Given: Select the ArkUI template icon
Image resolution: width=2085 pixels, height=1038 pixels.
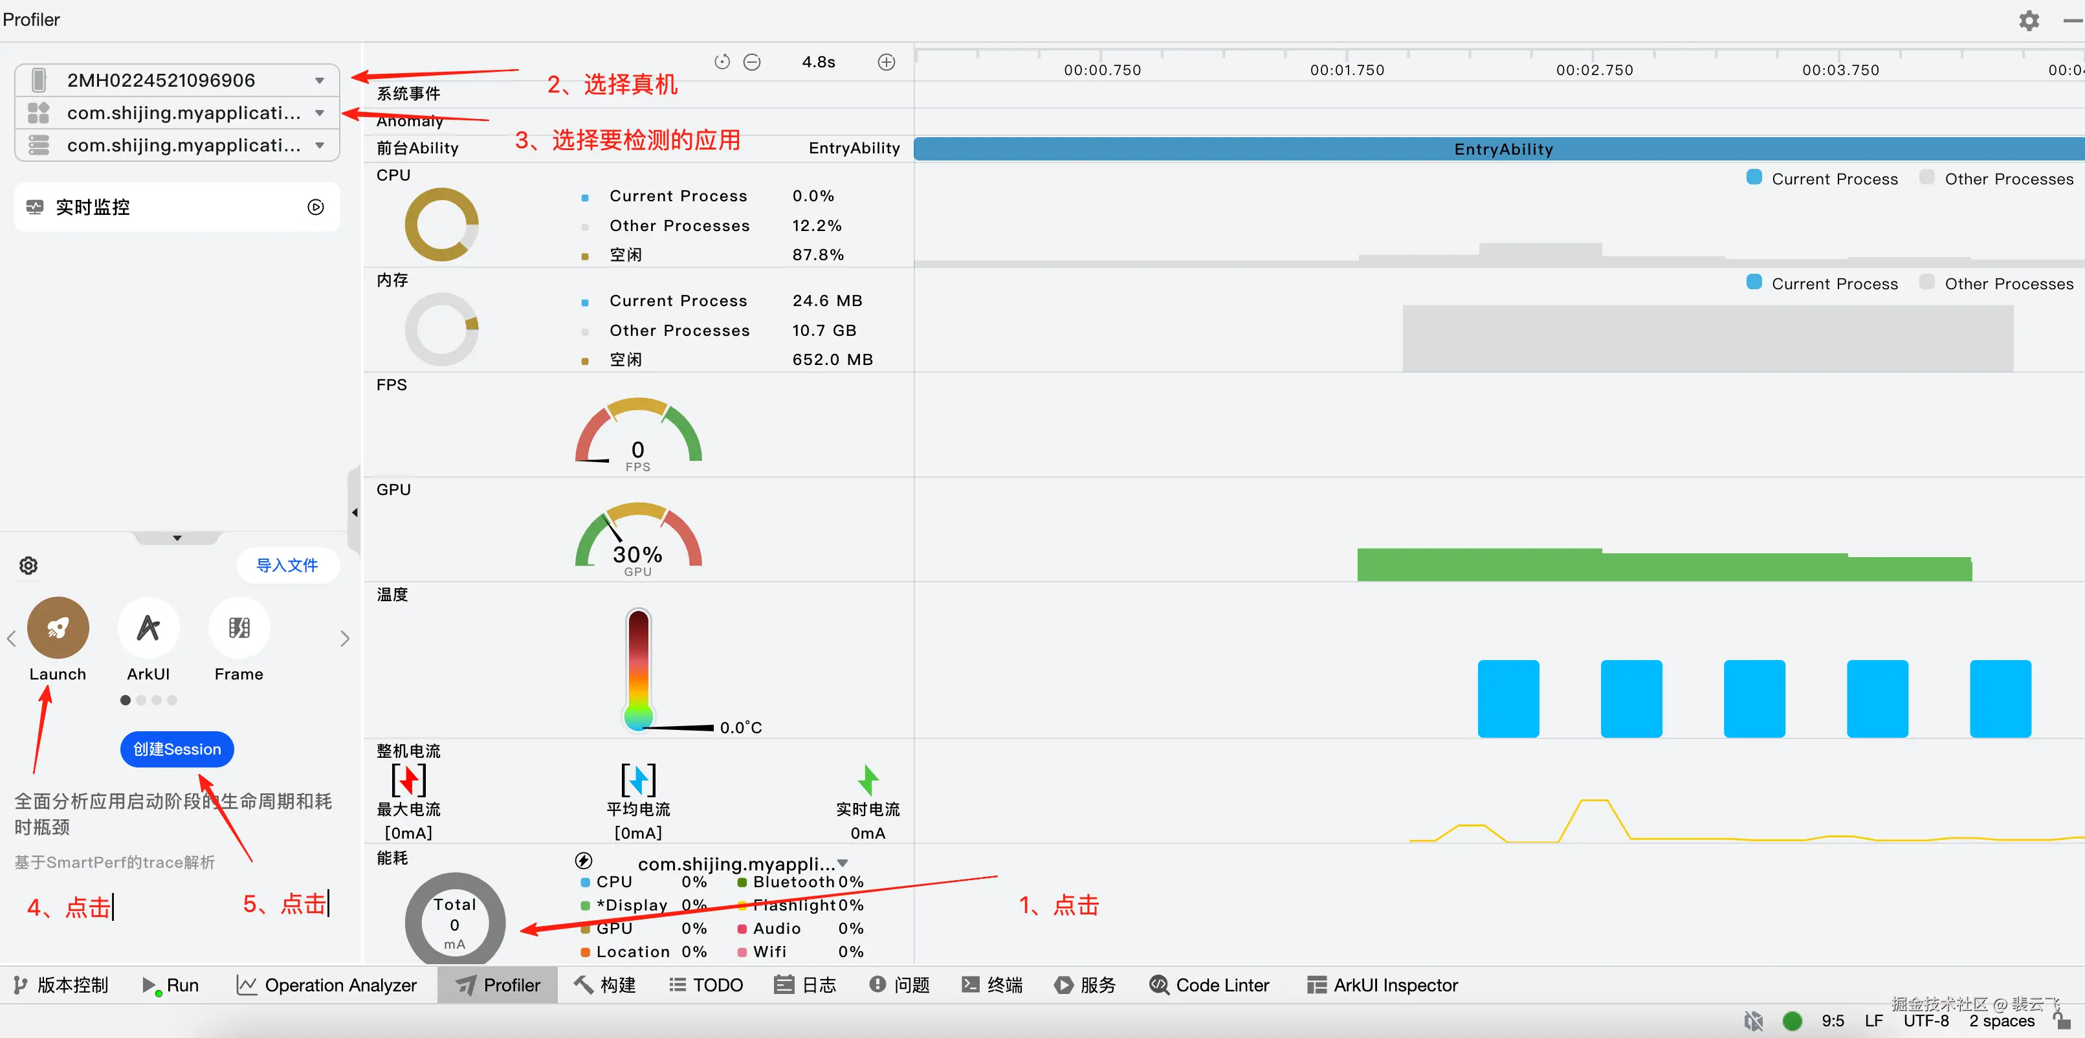Looking at the screenshot, I should (148, 628).
